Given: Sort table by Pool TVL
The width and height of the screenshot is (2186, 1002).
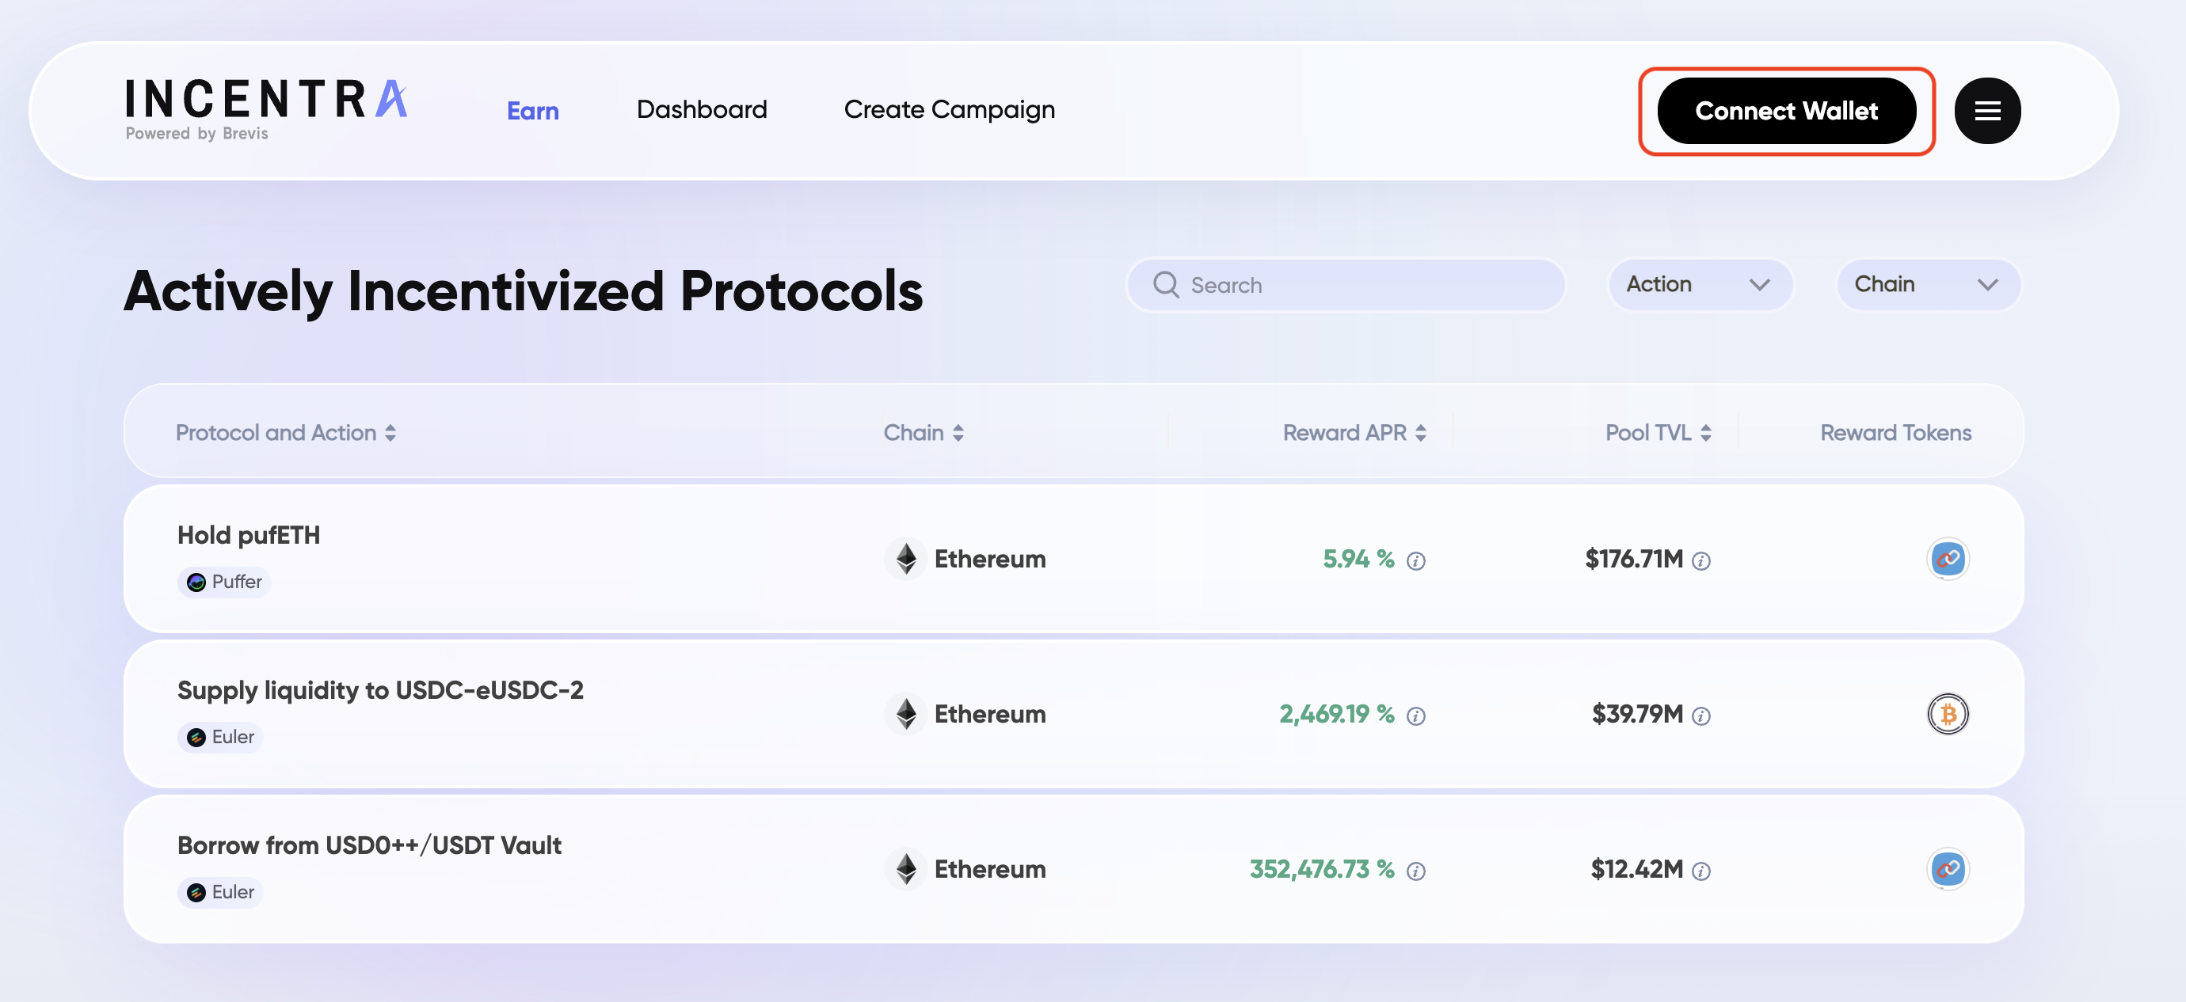Looking at the screenshot, I should click(1657, 433).
